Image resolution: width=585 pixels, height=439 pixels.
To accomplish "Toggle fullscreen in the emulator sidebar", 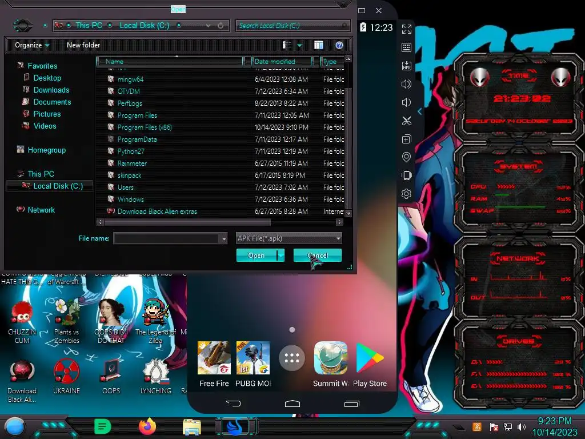I will pos(407,29).
